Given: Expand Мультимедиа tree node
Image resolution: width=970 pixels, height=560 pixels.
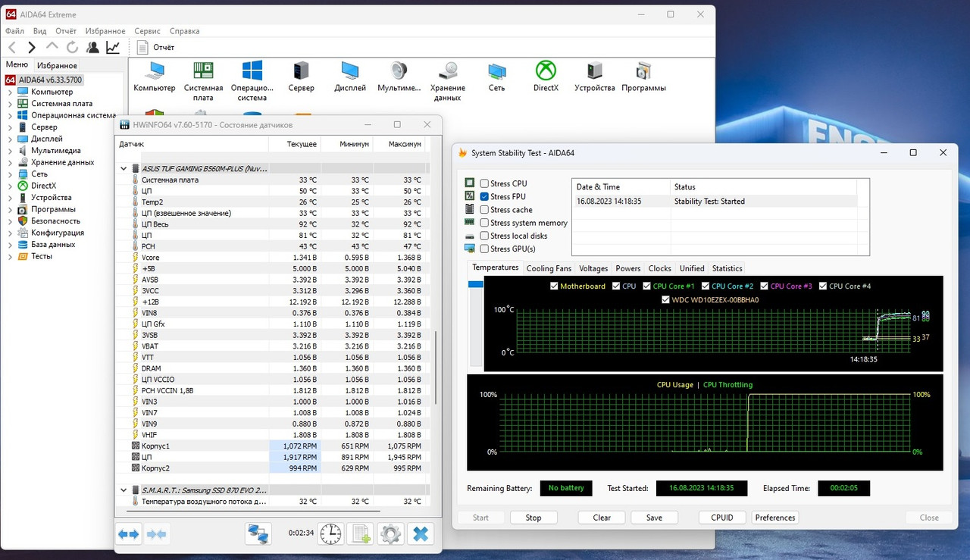Looking at the screenshot, I should [x=10, y=151].
